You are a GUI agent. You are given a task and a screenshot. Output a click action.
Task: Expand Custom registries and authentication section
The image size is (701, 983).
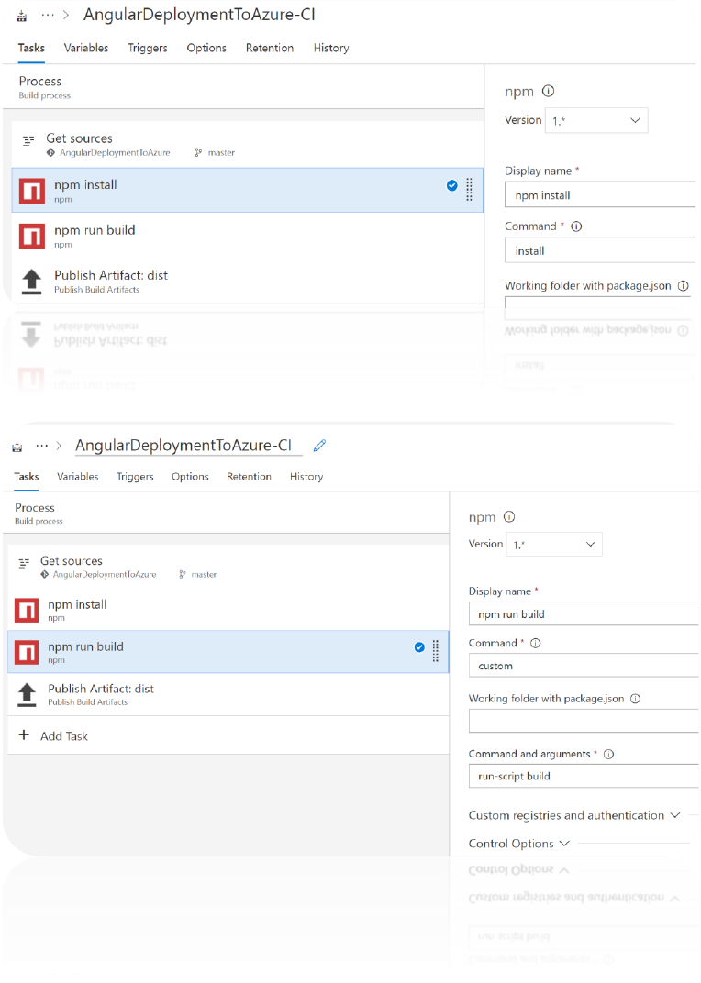point(573,815)
